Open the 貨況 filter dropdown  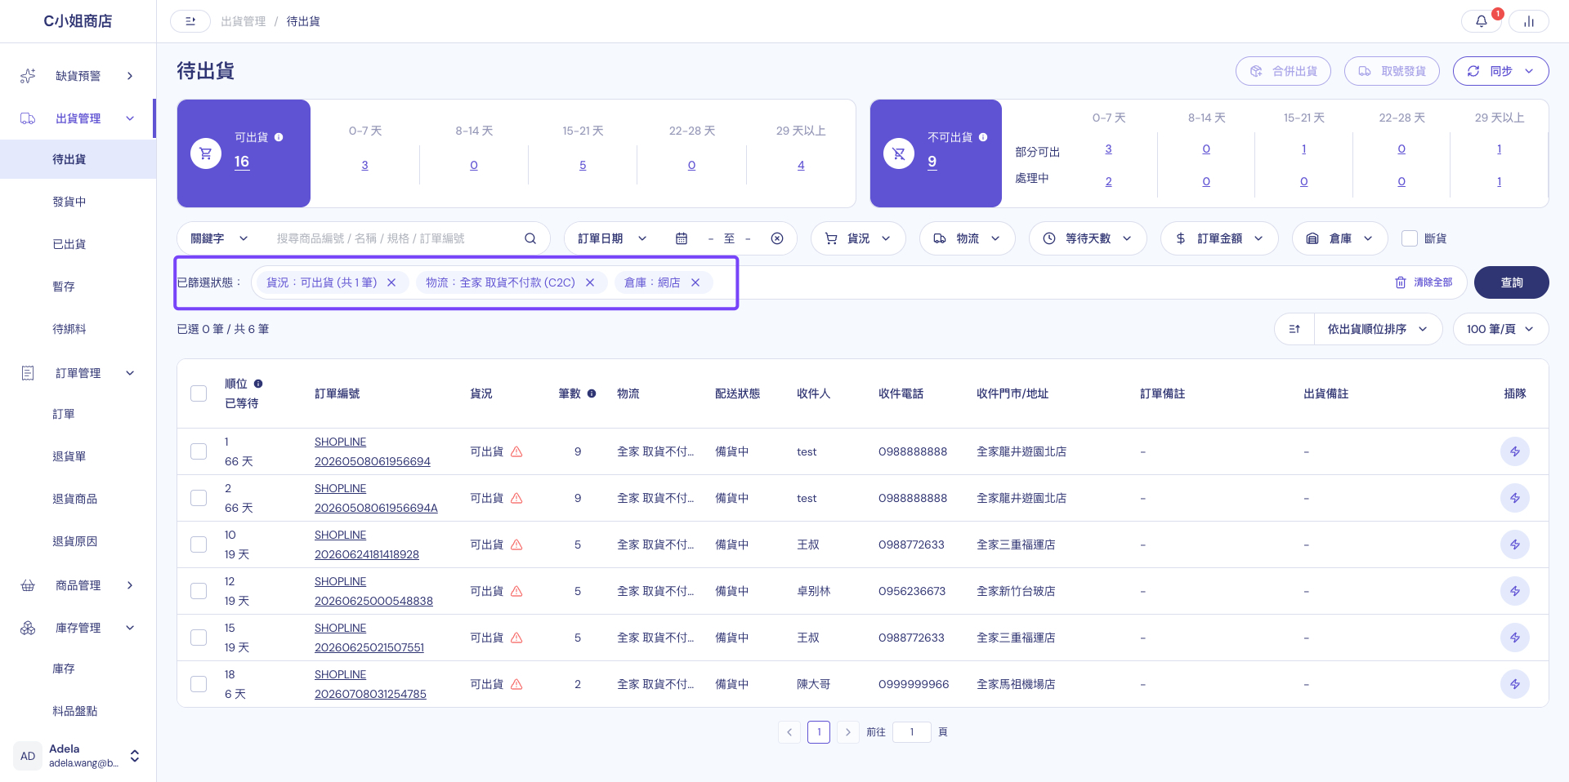tap(858, 238)
